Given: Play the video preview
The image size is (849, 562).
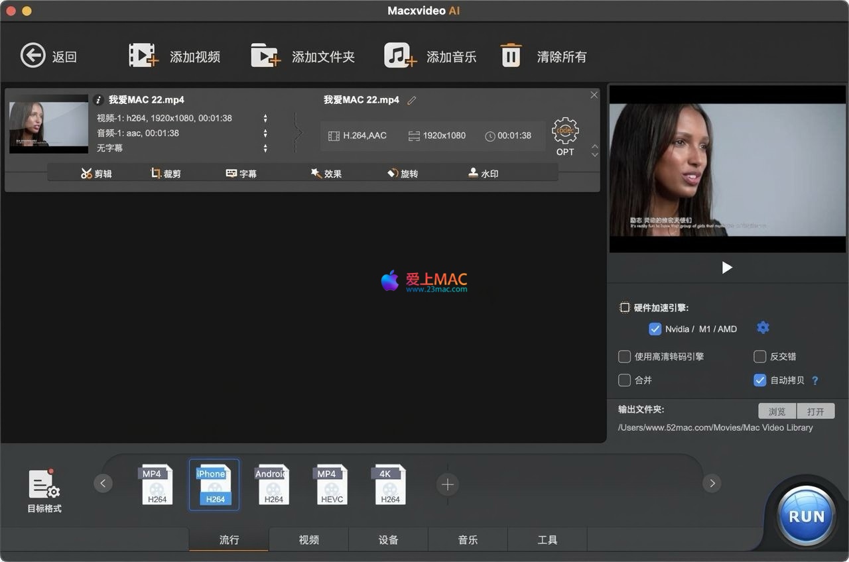Looking at the screenshot, I should coord(727,268).
